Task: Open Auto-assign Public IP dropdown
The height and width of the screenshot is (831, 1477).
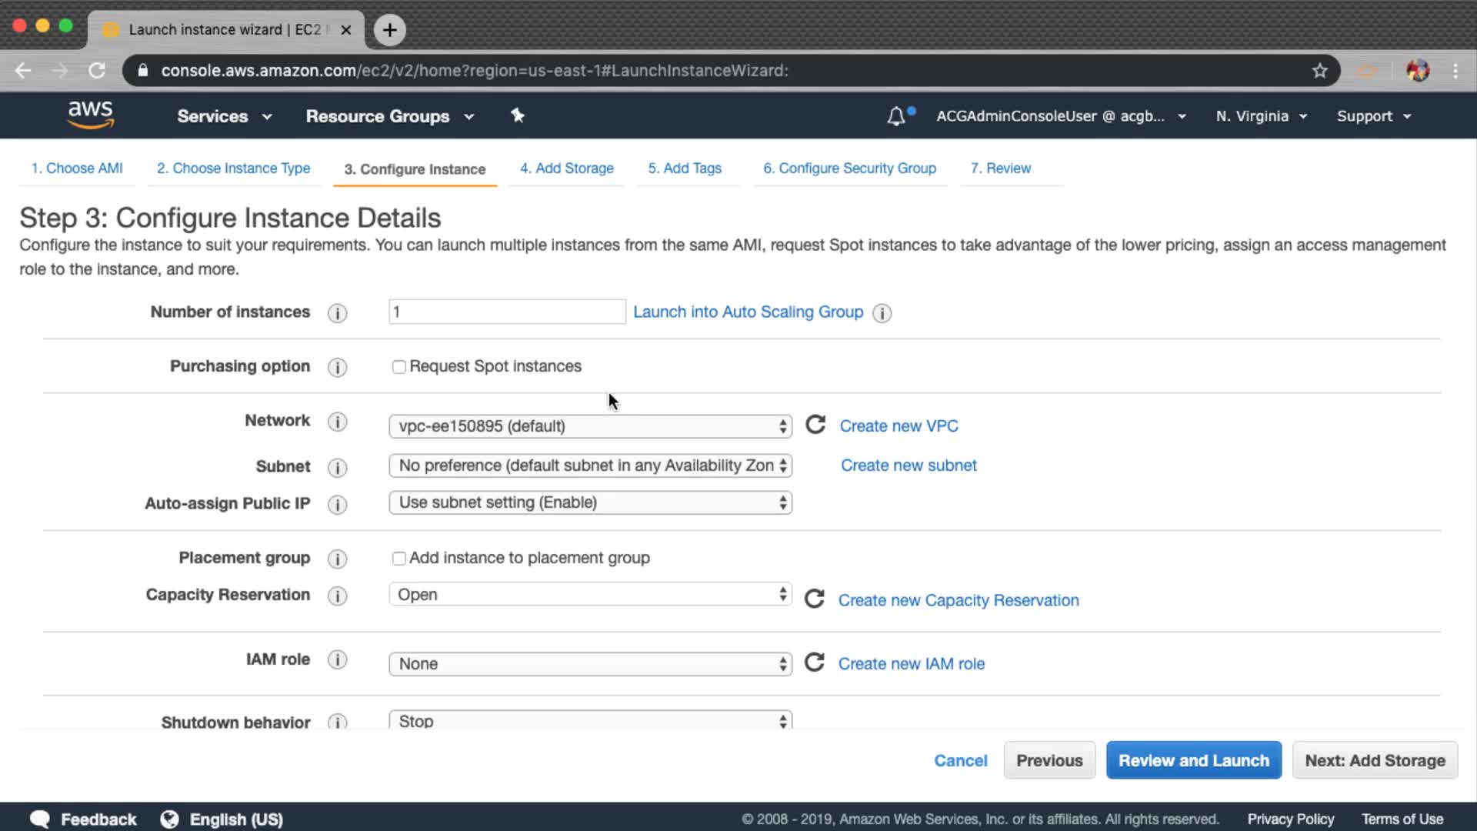Action: click(x=590, y=502)
